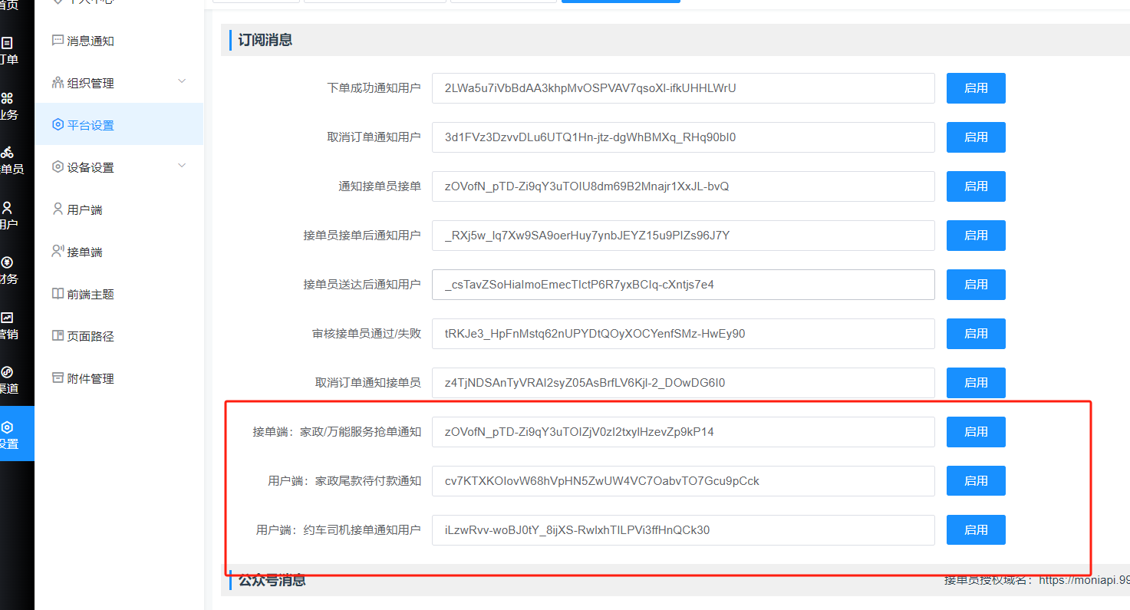Open the 用户 person icon in black sidebar
This screenshot has width=1130, height=610.
click(x=7, y=207)
